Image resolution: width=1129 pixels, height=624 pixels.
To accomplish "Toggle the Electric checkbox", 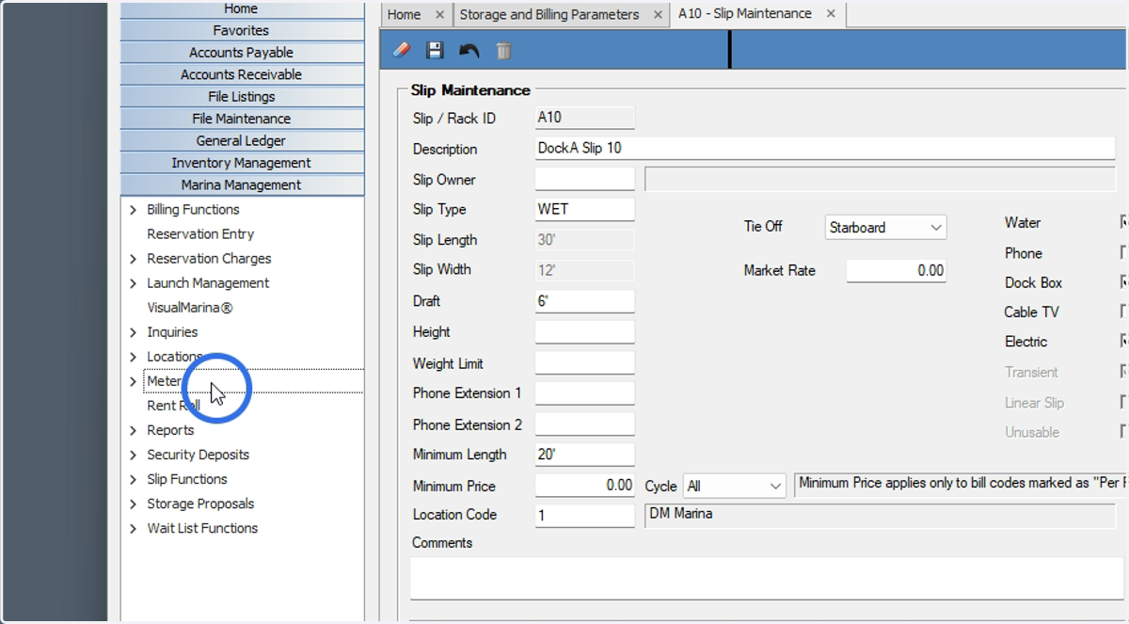I will (x=1124, y=342).
